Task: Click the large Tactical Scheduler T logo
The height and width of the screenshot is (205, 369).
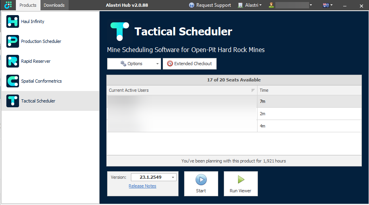Action: click(x=120, y=31)
